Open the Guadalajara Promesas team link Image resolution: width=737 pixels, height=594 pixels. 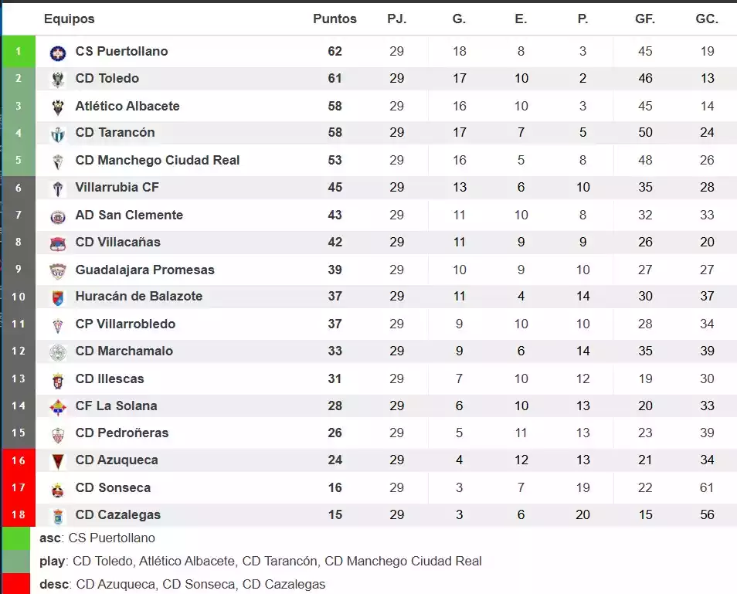click(144, 270)
